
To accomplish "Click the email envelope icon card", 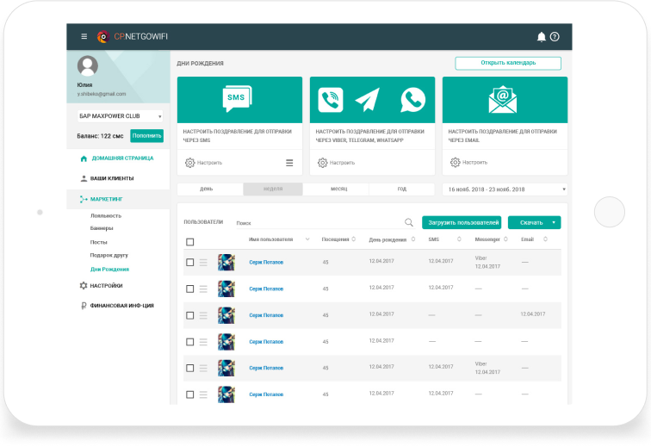I will [503, 99].
